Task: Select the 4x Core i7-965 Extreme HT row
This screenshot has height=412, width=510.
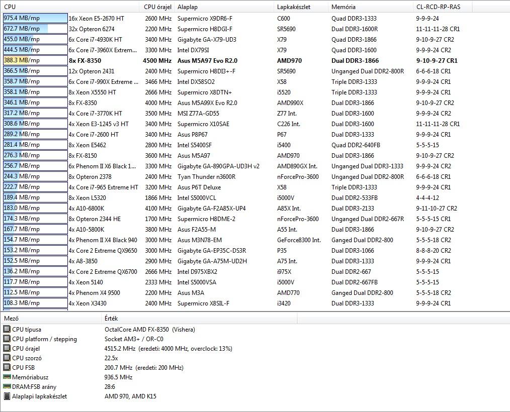Action: [x=255, y=187]
